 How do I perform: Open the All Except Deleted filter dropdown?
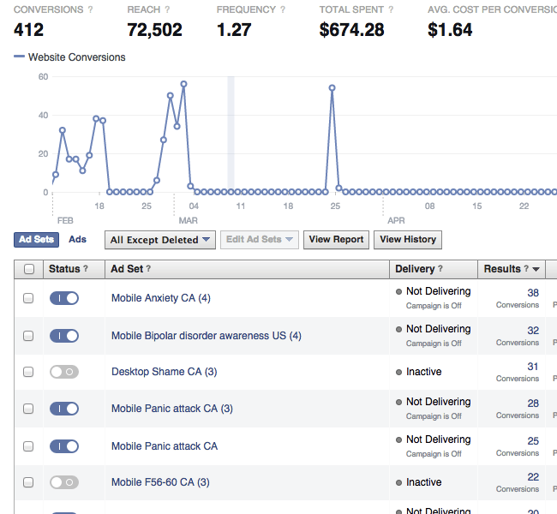coord(160,240)
